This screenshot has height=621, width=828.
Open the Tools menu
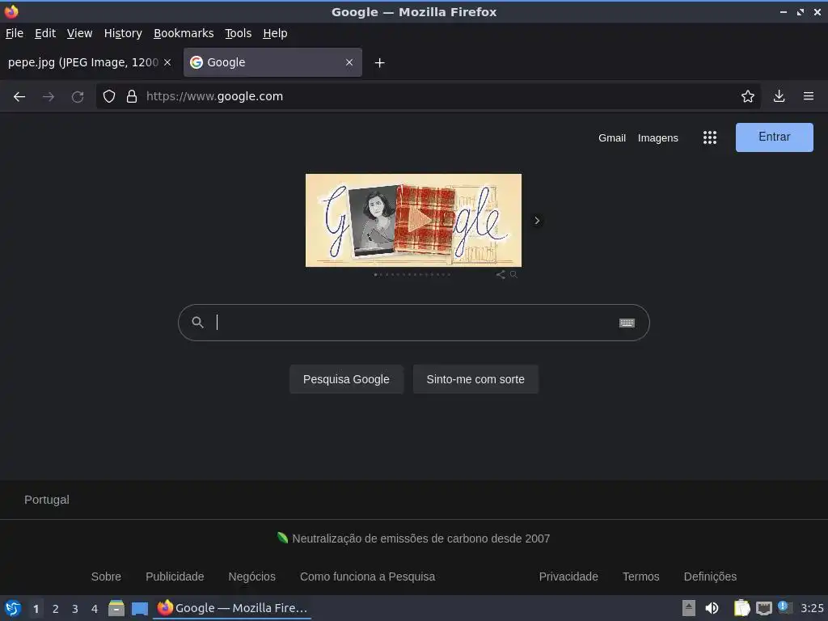(x=239, y=33)
